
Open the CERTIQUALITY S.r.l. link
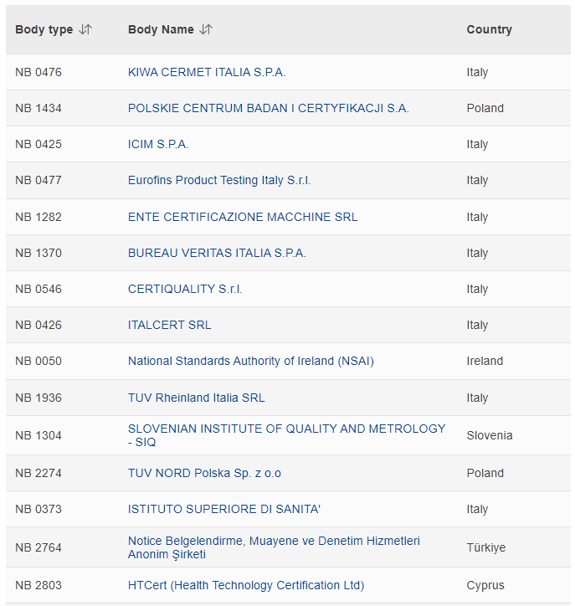[x=185, y=289]
